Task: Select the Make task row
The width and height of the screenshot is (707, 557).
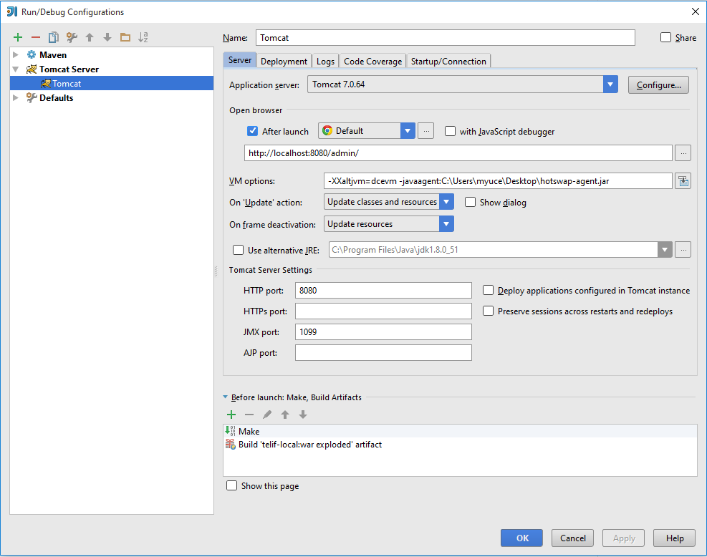Action: [x=460, y=431]
